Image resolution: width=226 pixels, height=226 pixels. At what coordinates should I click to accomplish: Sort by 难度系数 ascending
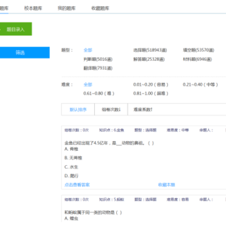pos(143,109)
